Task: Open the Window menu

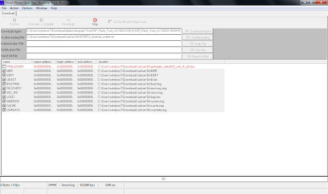Action: (x=42, y=8)
